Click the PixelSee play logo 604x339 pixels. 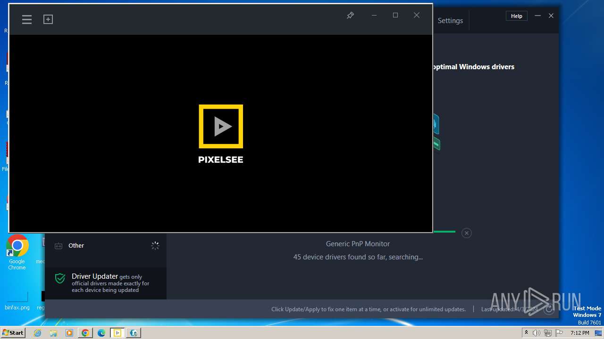221,127
